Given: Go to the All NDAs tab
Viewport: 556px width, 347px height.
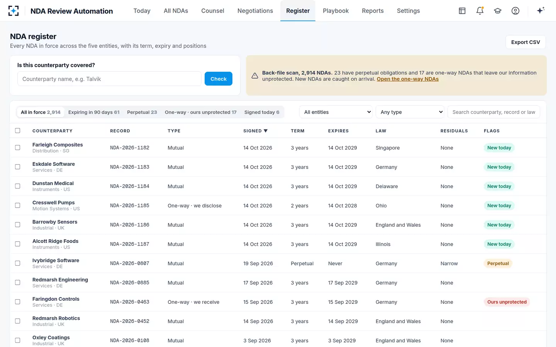Looking at the screenshot, I should 176,11.
